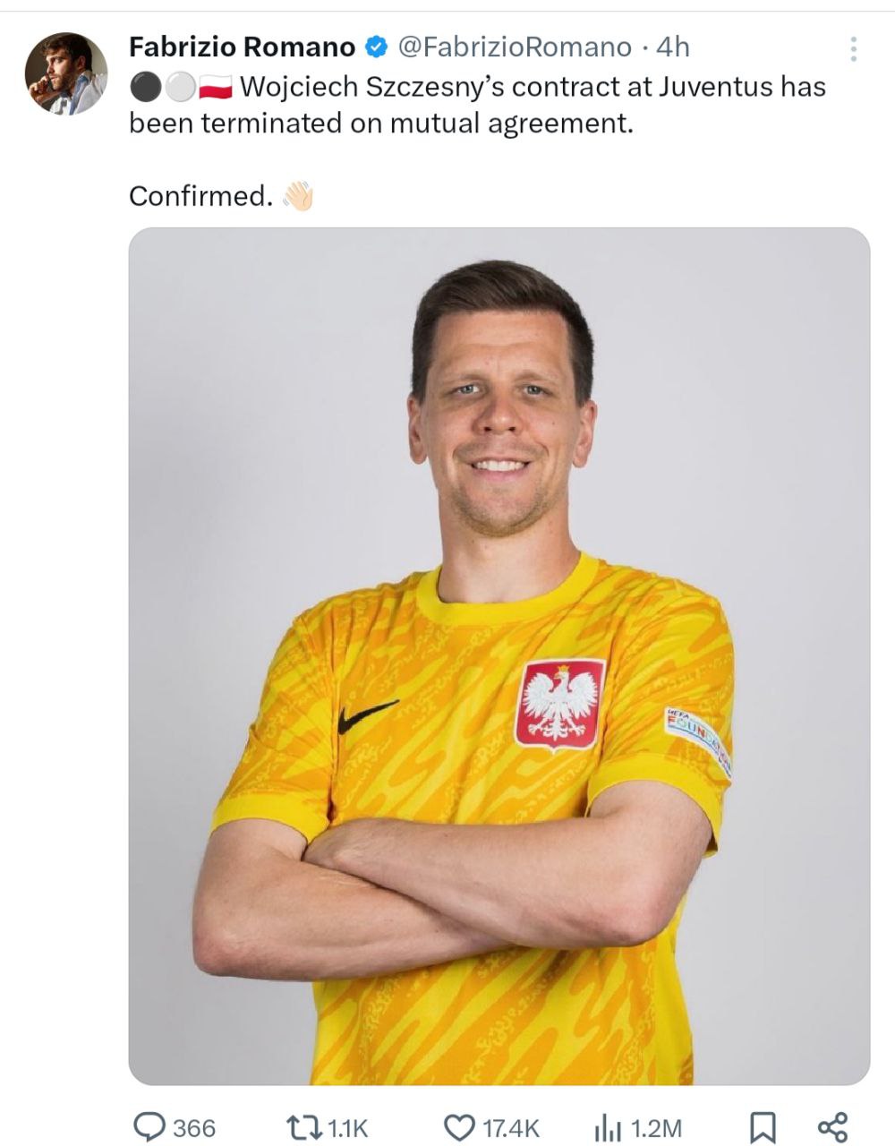Open the view analytics bar chart icon
Screen dimensions: 895x1146
point(609,1127)
